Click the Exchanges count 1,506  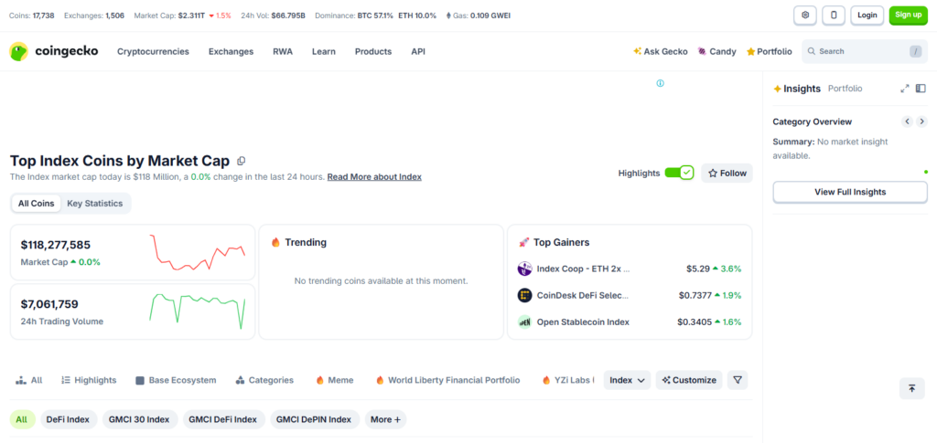click(x=114, y=16)
